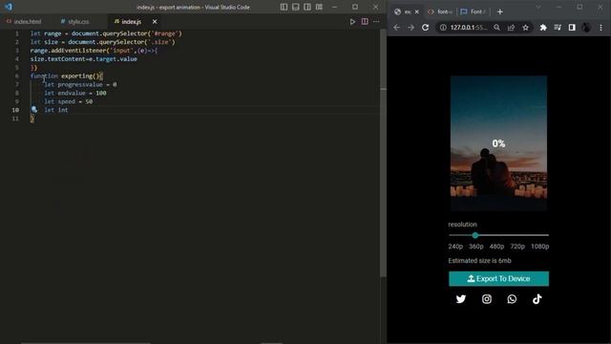Click the 480p resolution label
Image resolution: width=611 pixels, height=344 pixels.
pyautogui.click(x=496, y=247)
